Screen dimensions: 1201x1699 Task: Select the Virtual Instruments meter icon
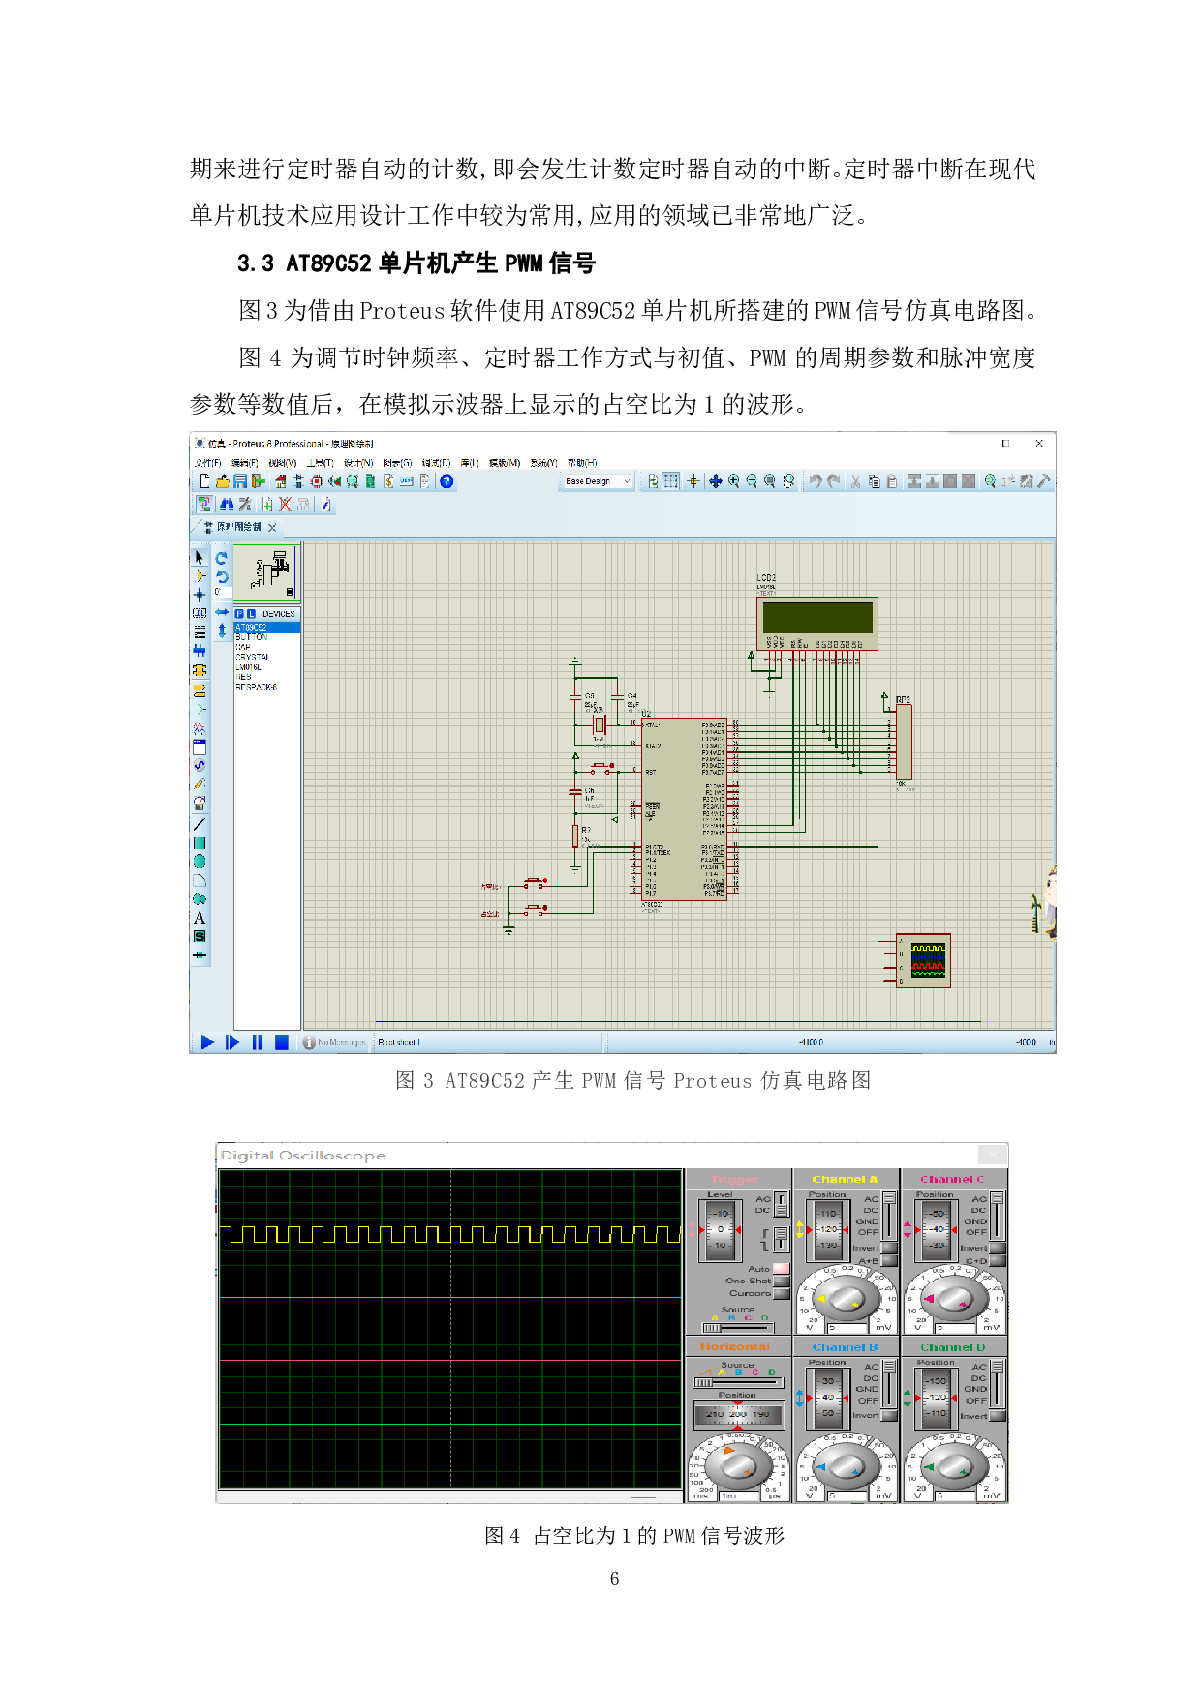pos(200,803)
